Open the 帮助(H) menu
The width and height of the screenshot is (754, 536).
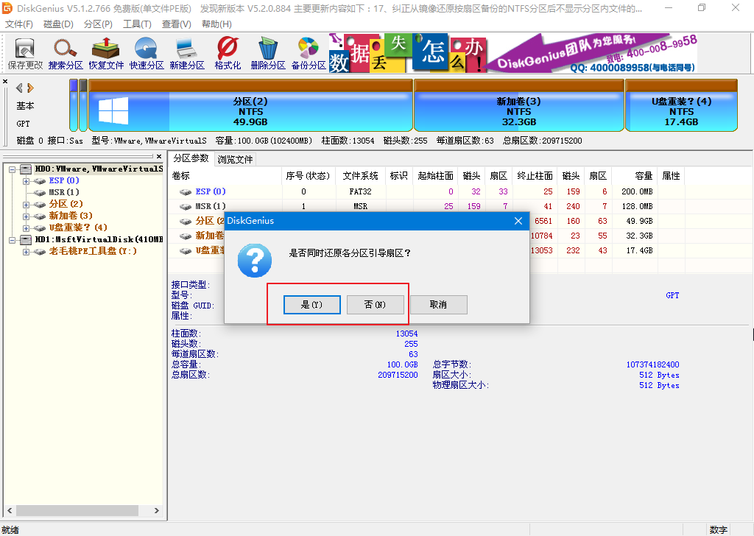216,24
